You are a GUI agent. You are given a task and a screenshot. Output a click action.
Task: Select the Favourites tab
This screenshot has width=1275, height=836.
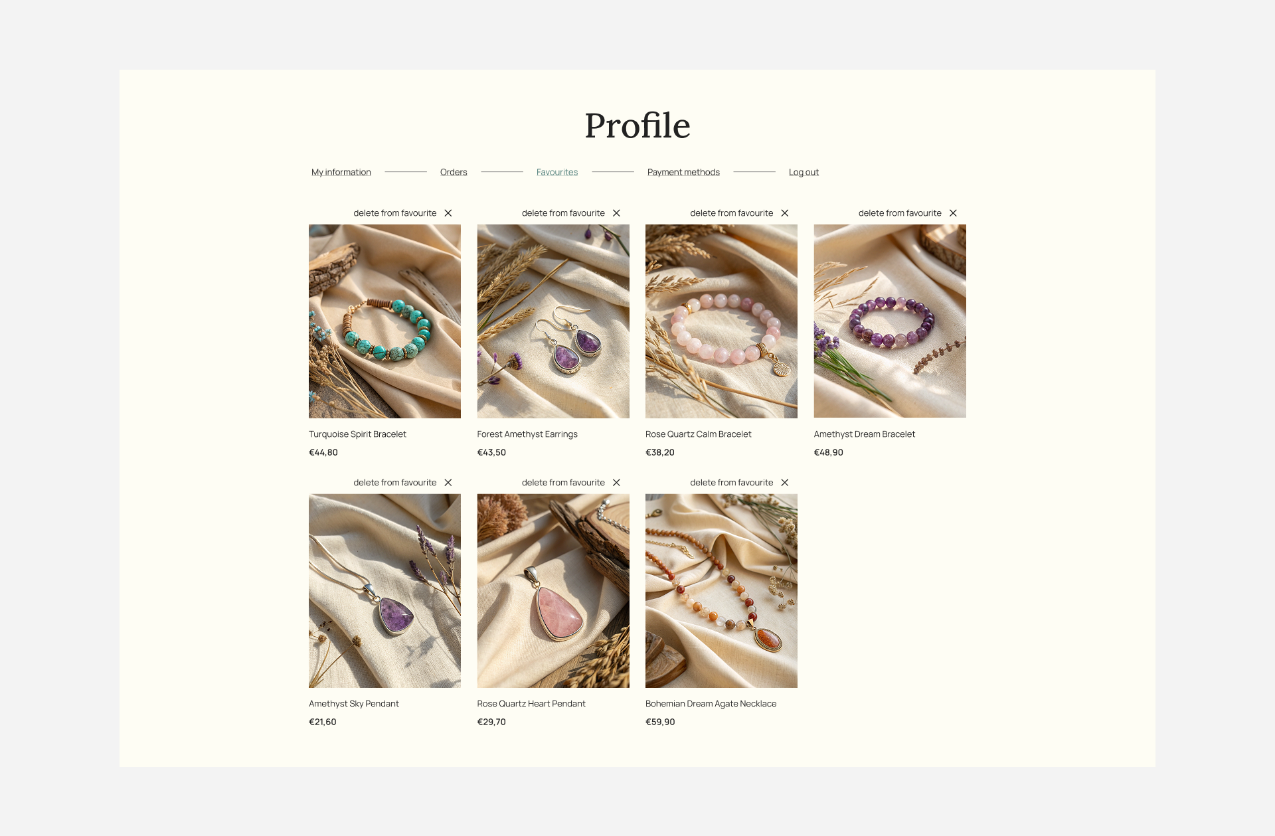[x=557, y=172]
